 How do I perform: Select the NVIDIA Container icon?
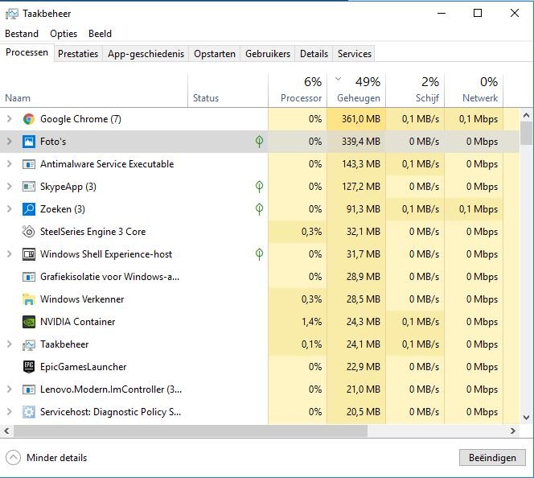[29, 322]
